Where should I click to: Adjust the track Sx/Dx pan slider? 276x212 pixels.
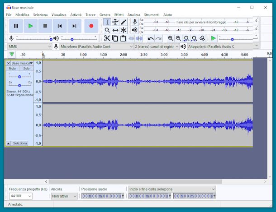(x=19, y=85)
